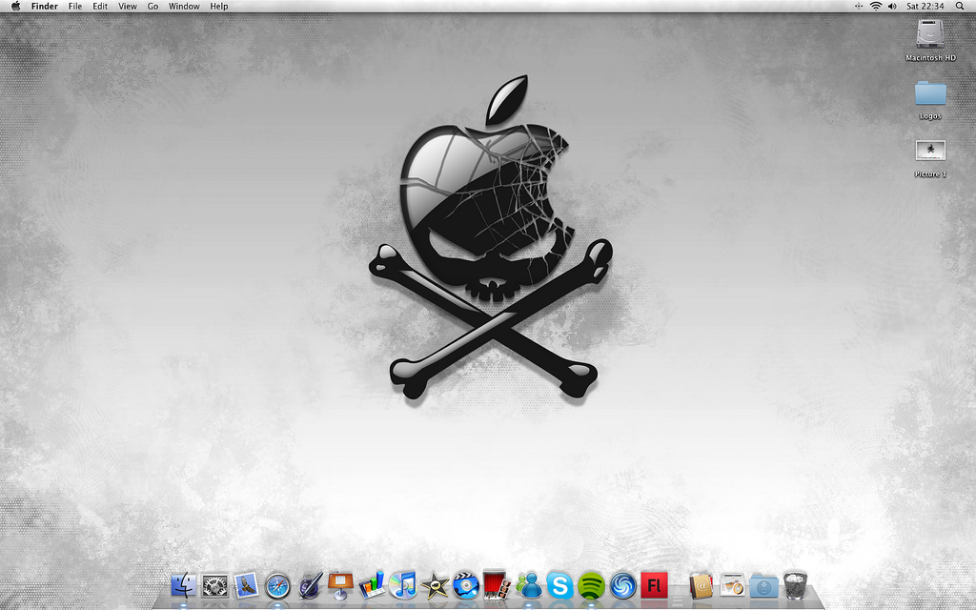Open Photo Booth red curtain icon
The width and height of the screenshot is (976, 610).
tap(497, 585)
